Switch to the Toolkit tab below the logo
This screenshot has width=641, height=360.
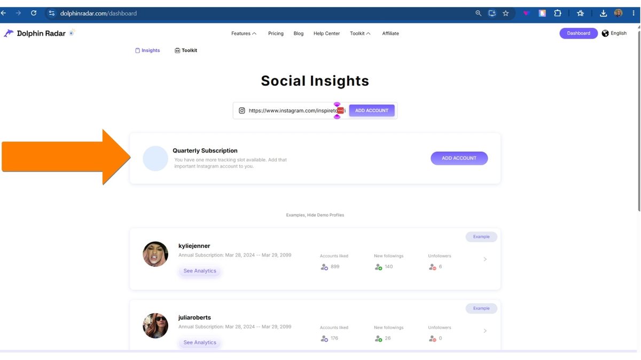[186, 50]
